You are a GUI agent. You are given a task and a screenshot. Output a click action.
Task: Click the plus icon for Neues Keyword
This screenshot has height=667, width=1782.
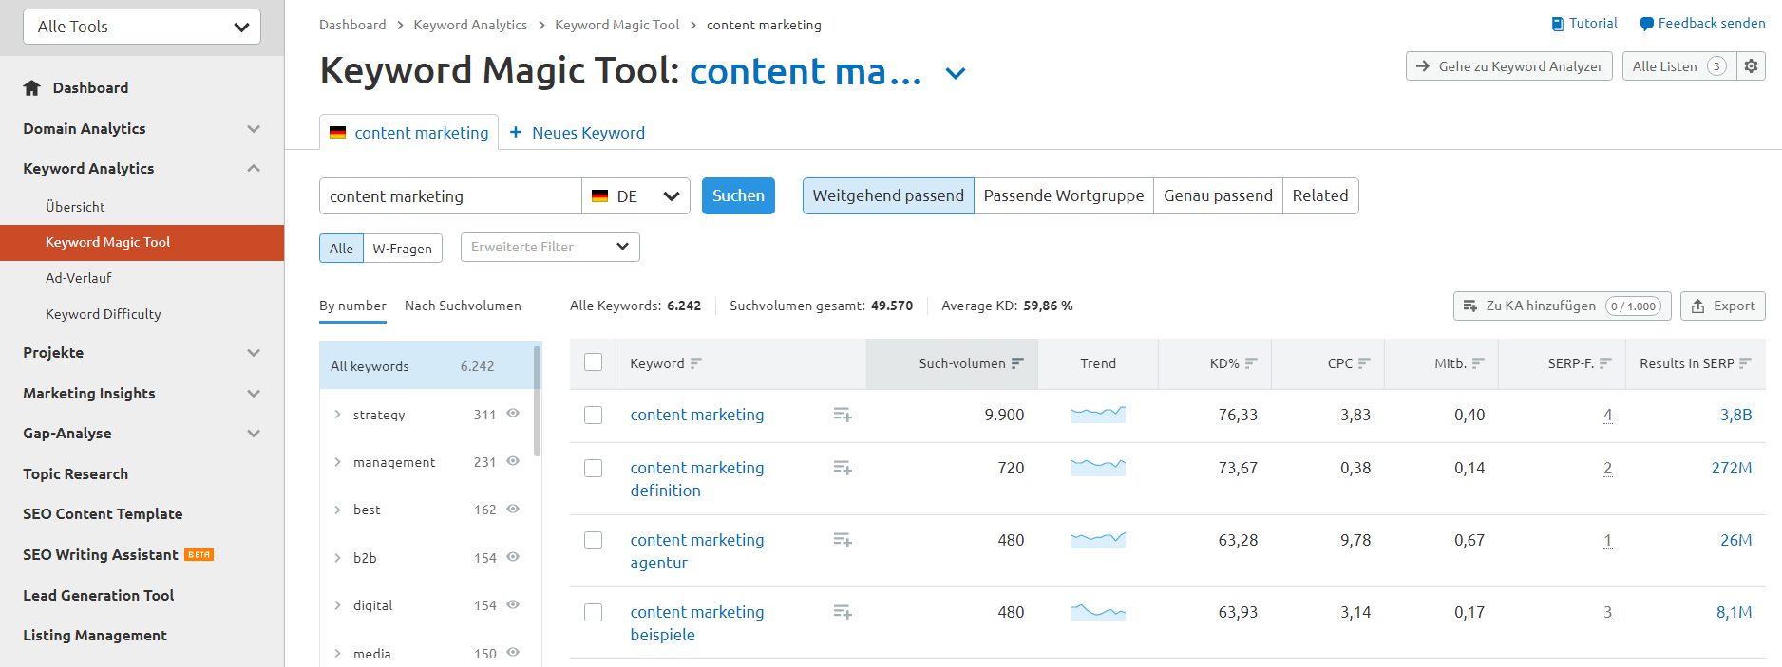tap(516, 133)
